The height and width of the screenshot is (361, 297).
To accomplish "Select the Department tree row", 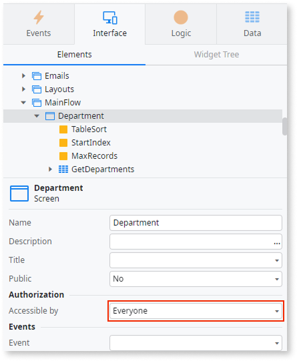I will click(x=143, y=116).
